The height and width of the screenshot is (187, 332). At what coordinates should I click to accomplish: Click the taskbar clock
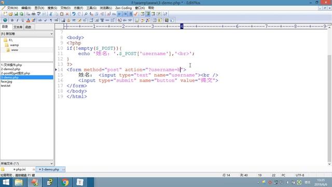[321, 182]
